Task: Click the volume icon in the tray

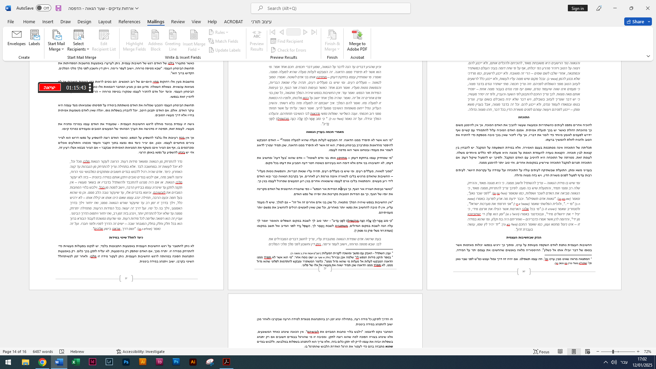Action: 614,362
